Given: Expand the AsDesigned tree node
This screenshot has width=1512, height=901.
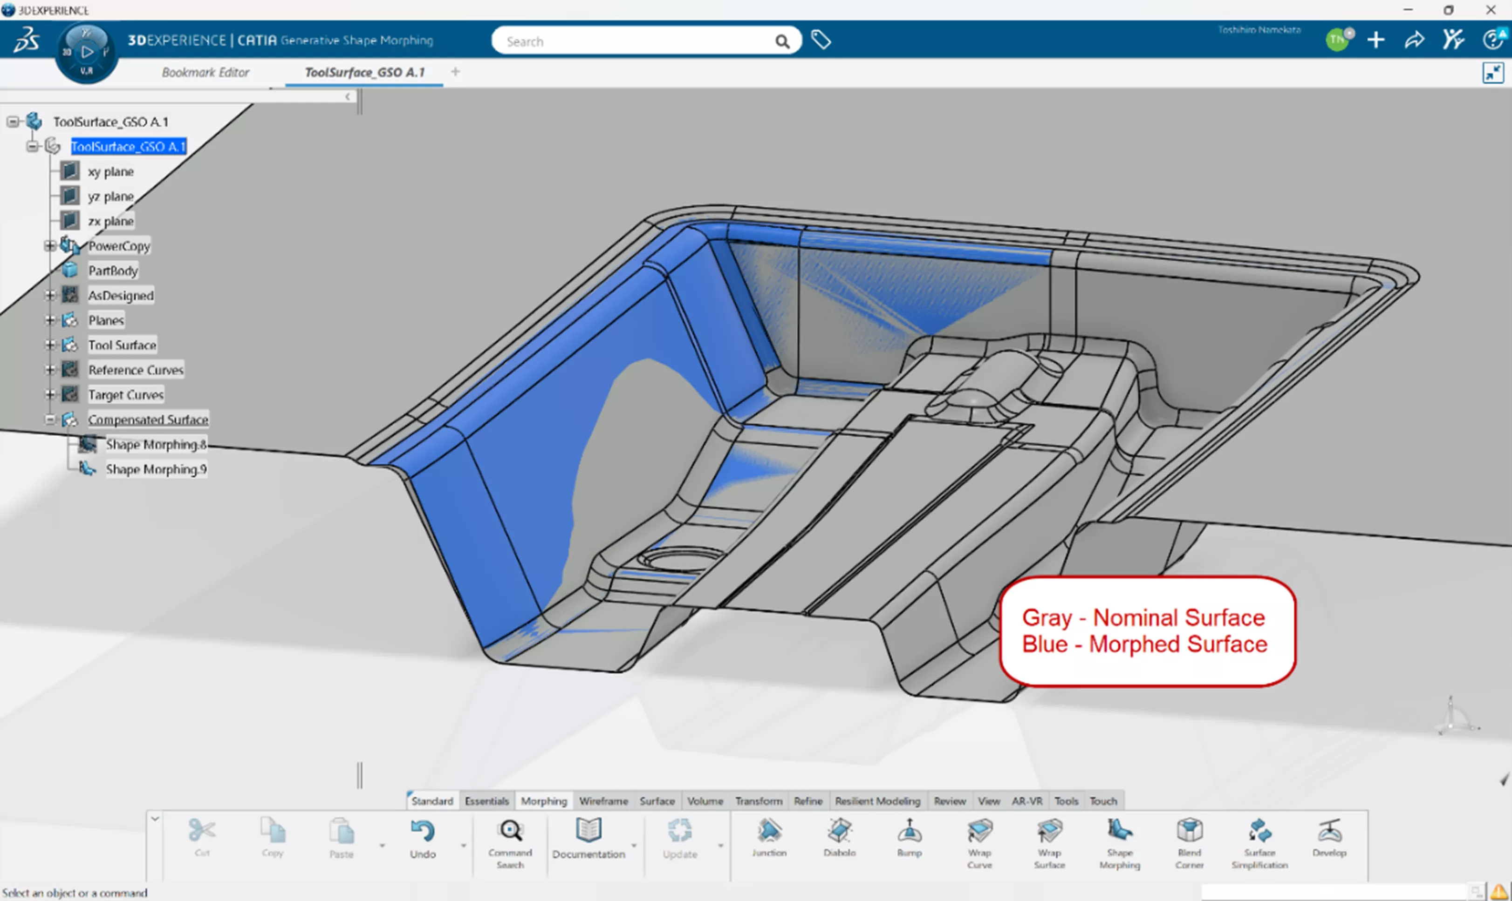Looking at the screenshot, I should click(50, 296).
